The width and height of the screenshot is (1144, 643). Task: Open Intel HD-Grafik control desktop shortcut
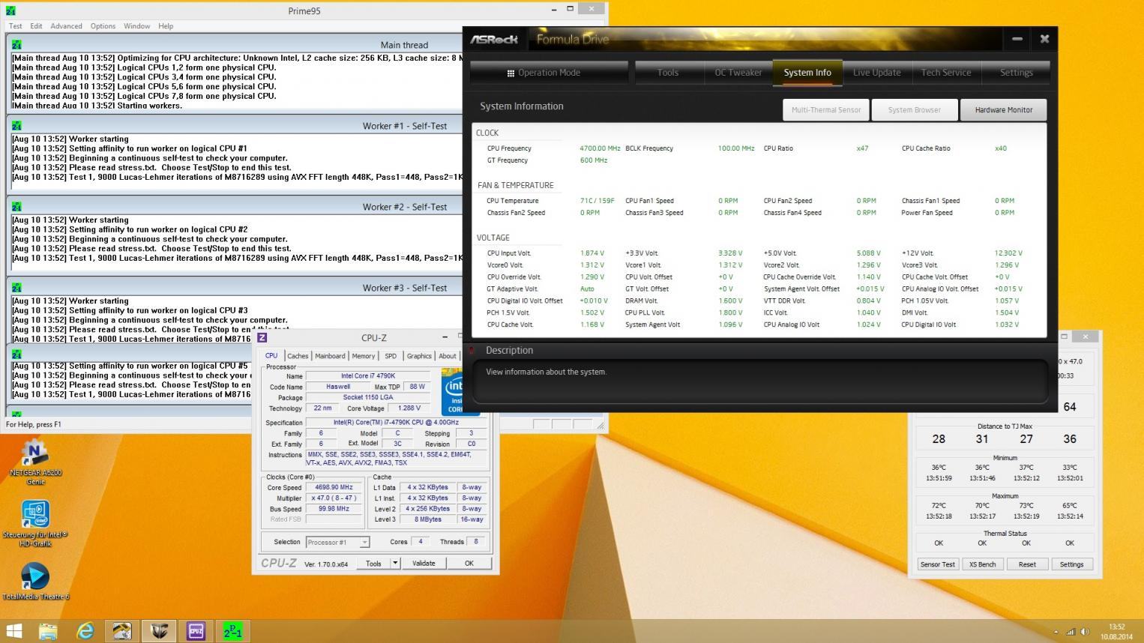pyautogui.click(x=35, y=523)
